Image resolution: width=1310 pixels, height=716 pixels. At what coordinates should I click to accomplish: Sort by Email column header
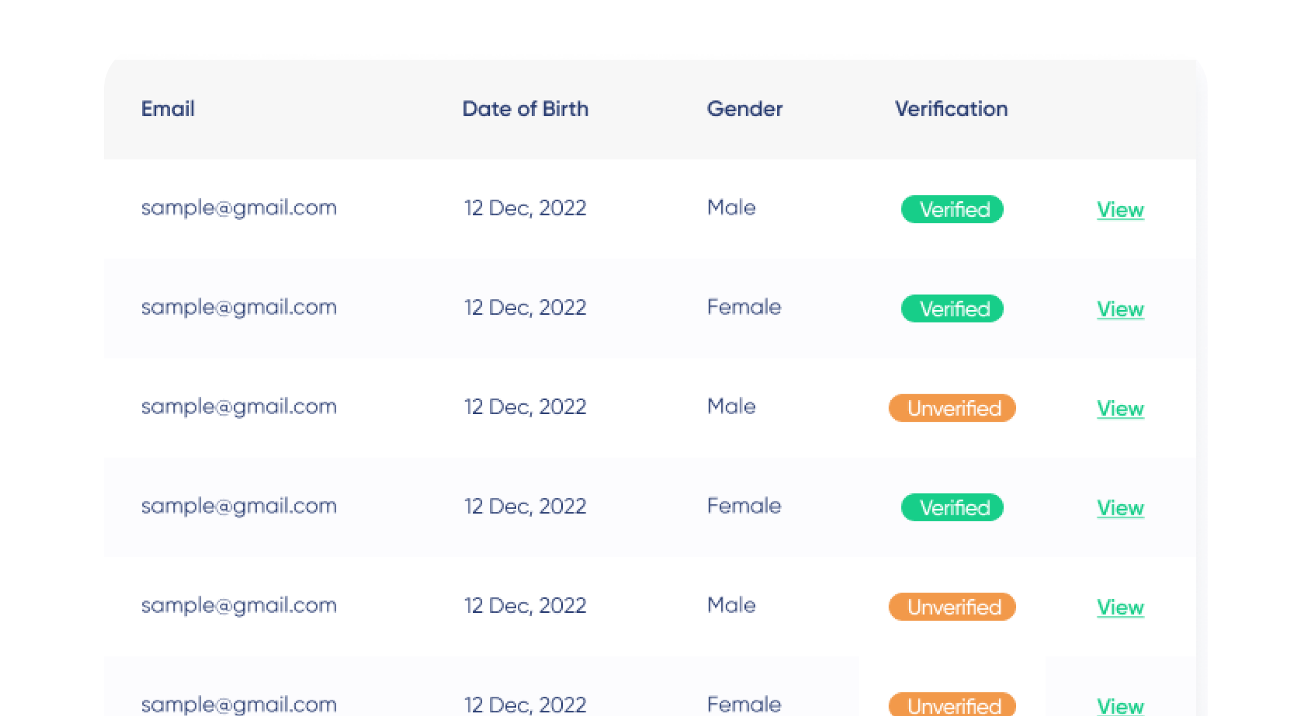pos(168,109)
